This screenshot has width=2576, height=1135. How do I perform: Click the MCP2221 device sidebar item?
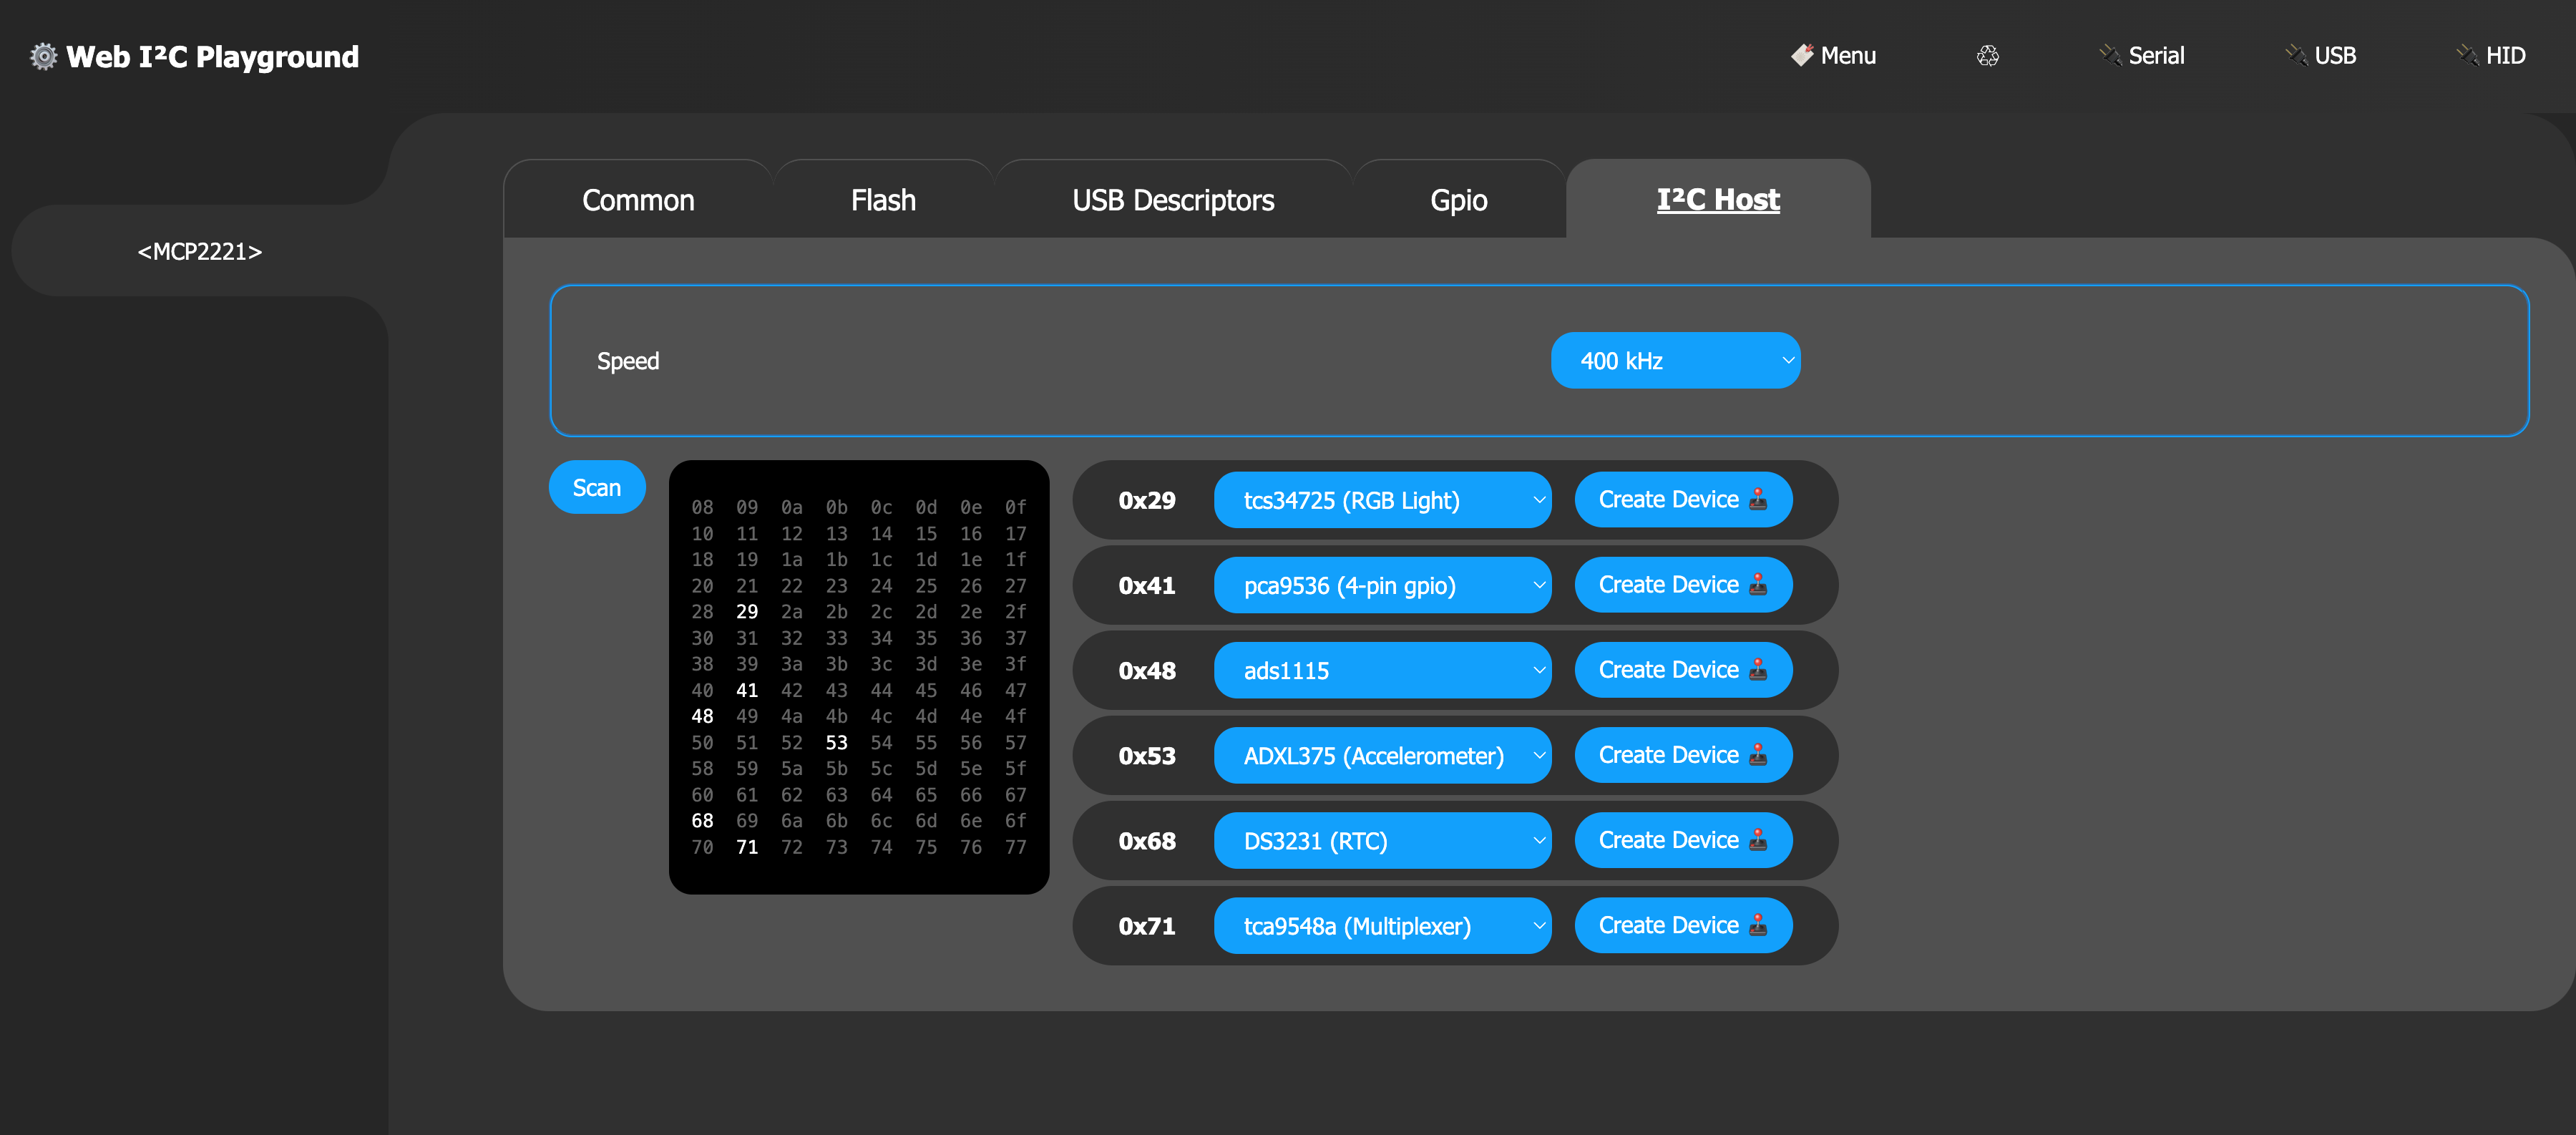point(199,250)
